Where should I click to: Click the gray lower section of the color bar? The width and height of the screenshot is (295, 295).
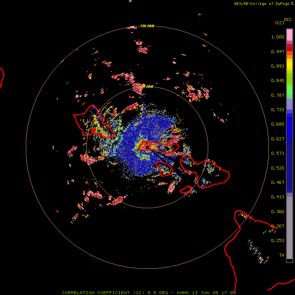pos(289,228)
